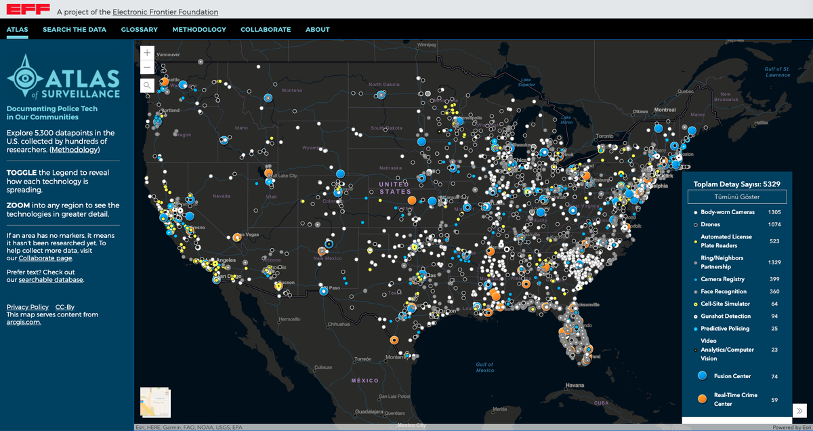Click the Culiacán city label

(324, 367)
